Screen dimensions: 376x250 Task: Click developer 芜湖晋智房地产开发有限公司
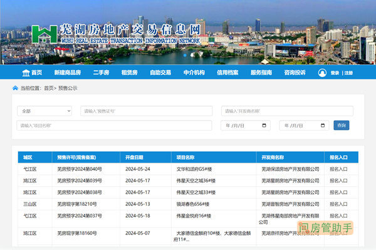click(290, 204)
